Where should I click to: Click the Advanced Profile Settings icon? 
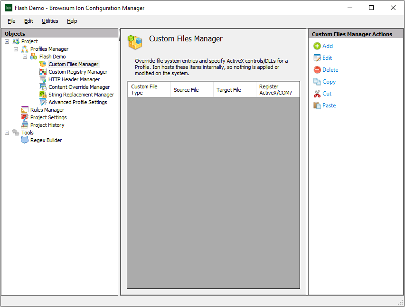[x=43, y=102]
